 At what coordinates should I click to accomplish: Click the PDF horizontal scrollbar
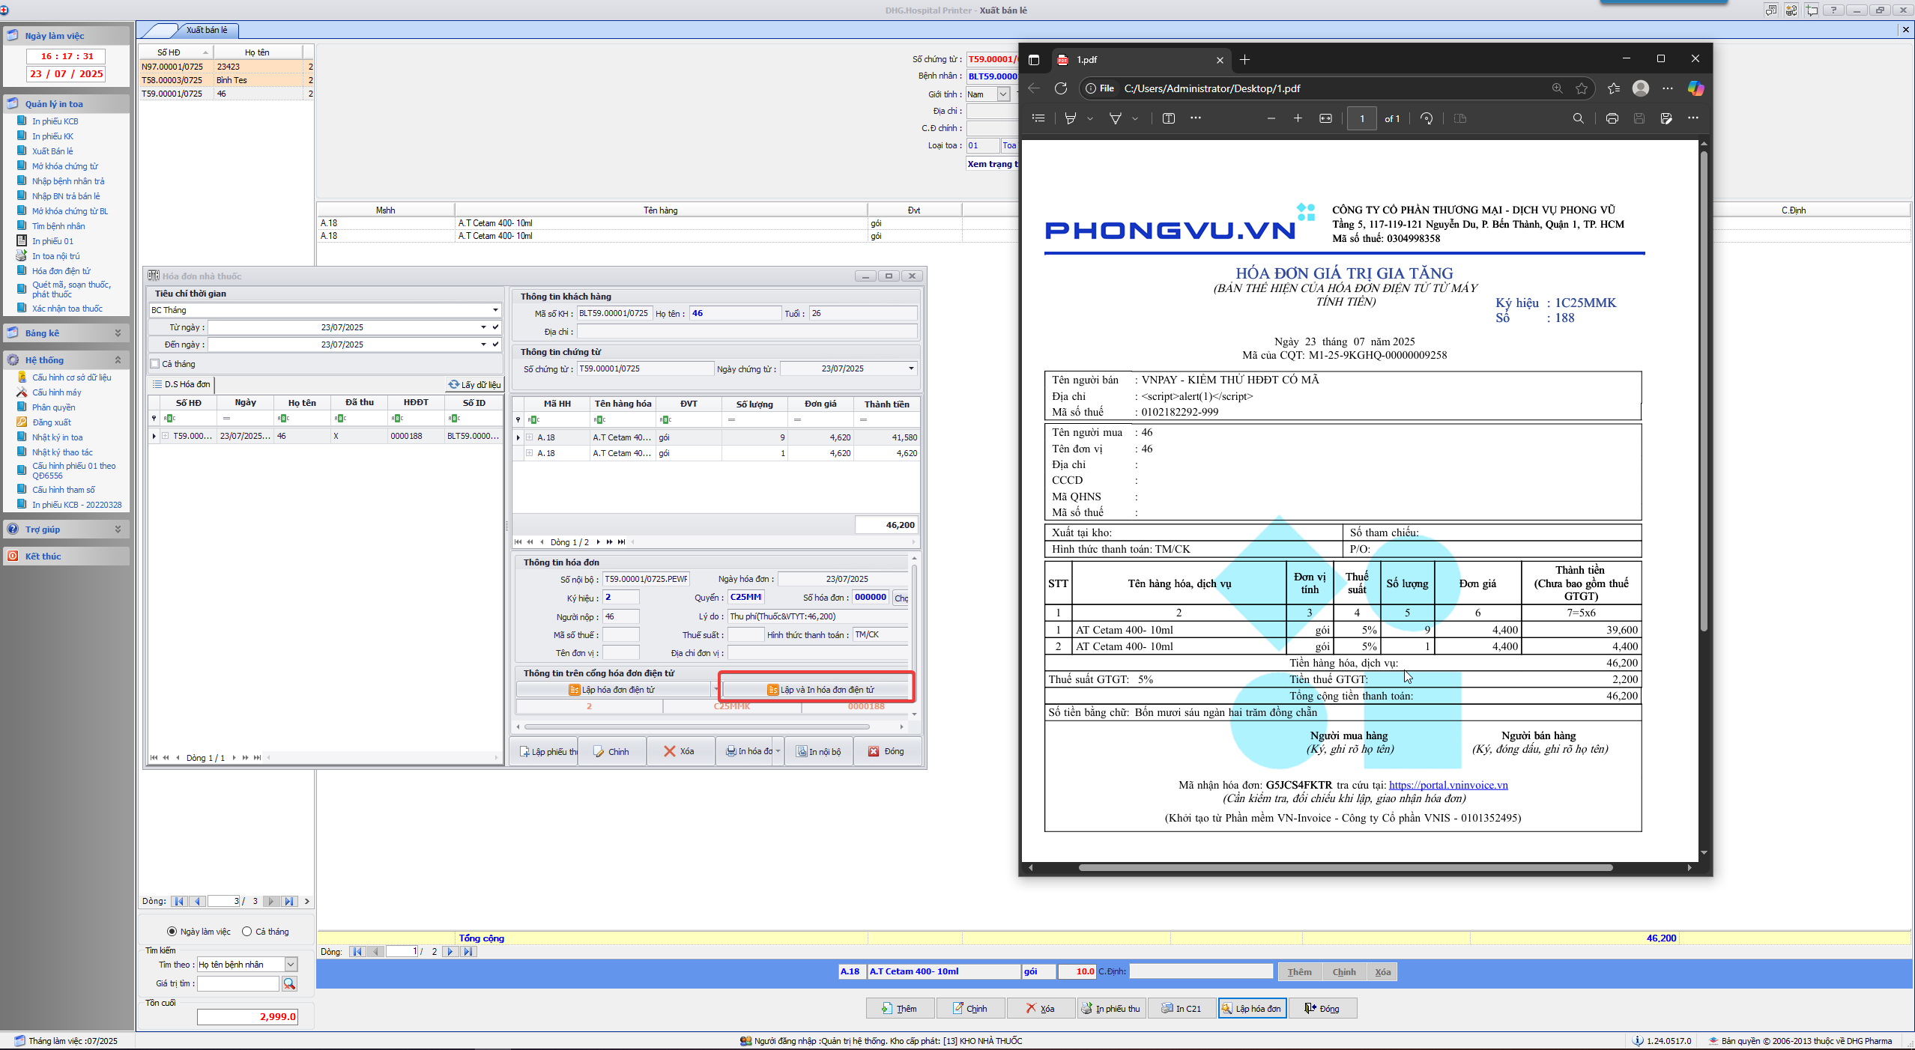(x=1345, y=867)
